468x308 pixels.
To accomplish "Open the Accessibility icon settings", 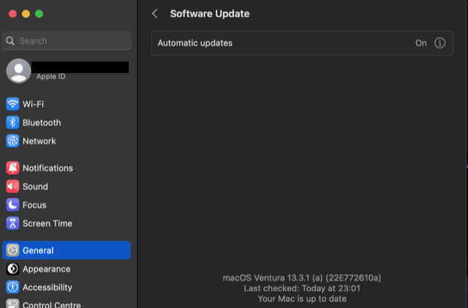I will click(x=12, y=288).
